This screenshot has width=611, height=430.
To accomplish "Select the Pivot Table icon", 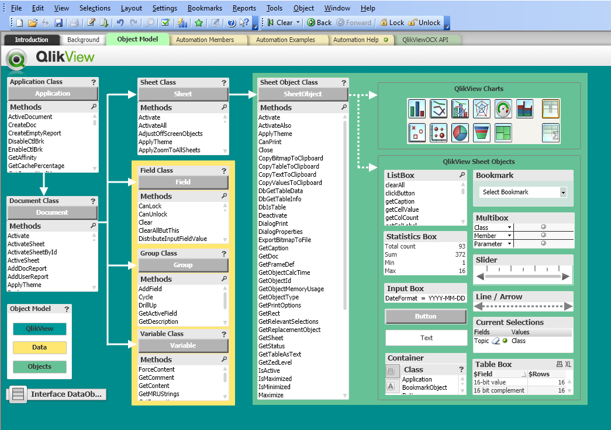I will pyautogui.click(x=551, y=109).
